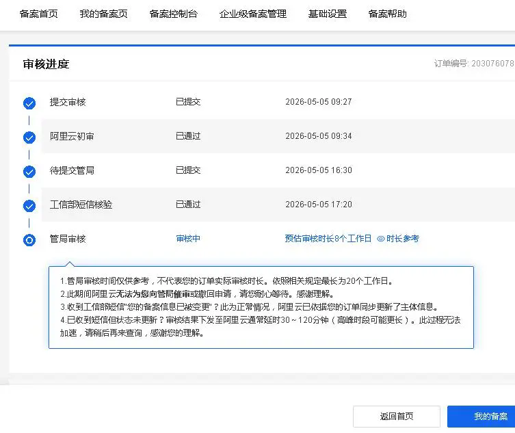Click the 管局审核 step label
The image size is (515, 433).
tap(68, 239)
